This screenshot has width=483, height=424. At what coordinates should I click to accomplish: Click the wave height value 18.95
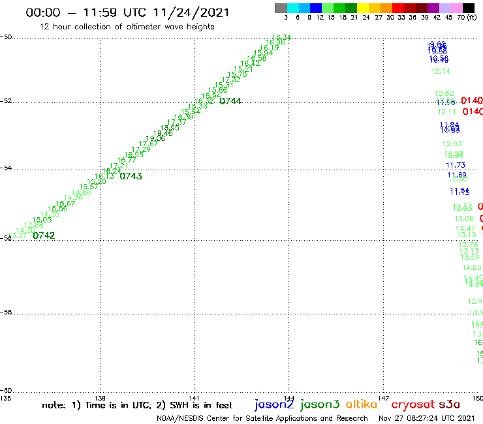point(170,127)
